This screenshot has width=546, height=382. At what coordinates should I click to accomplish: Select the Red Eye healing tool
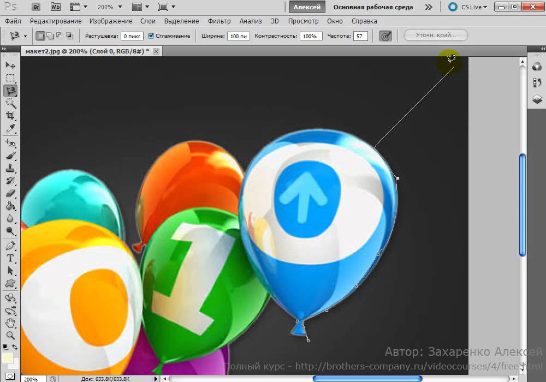coord(10,143)
